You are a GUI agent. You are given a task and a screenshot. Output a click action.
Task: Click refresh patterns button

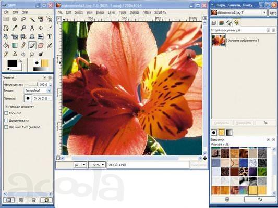tap(260, 199)
